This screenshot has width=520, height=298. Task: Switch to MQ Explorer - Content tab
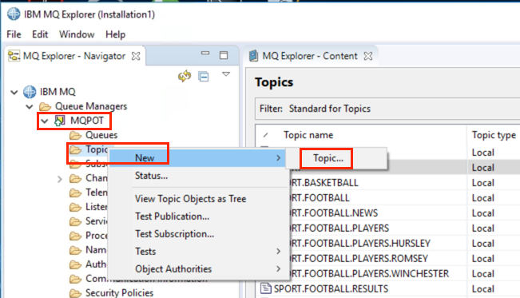coord(310,56)
